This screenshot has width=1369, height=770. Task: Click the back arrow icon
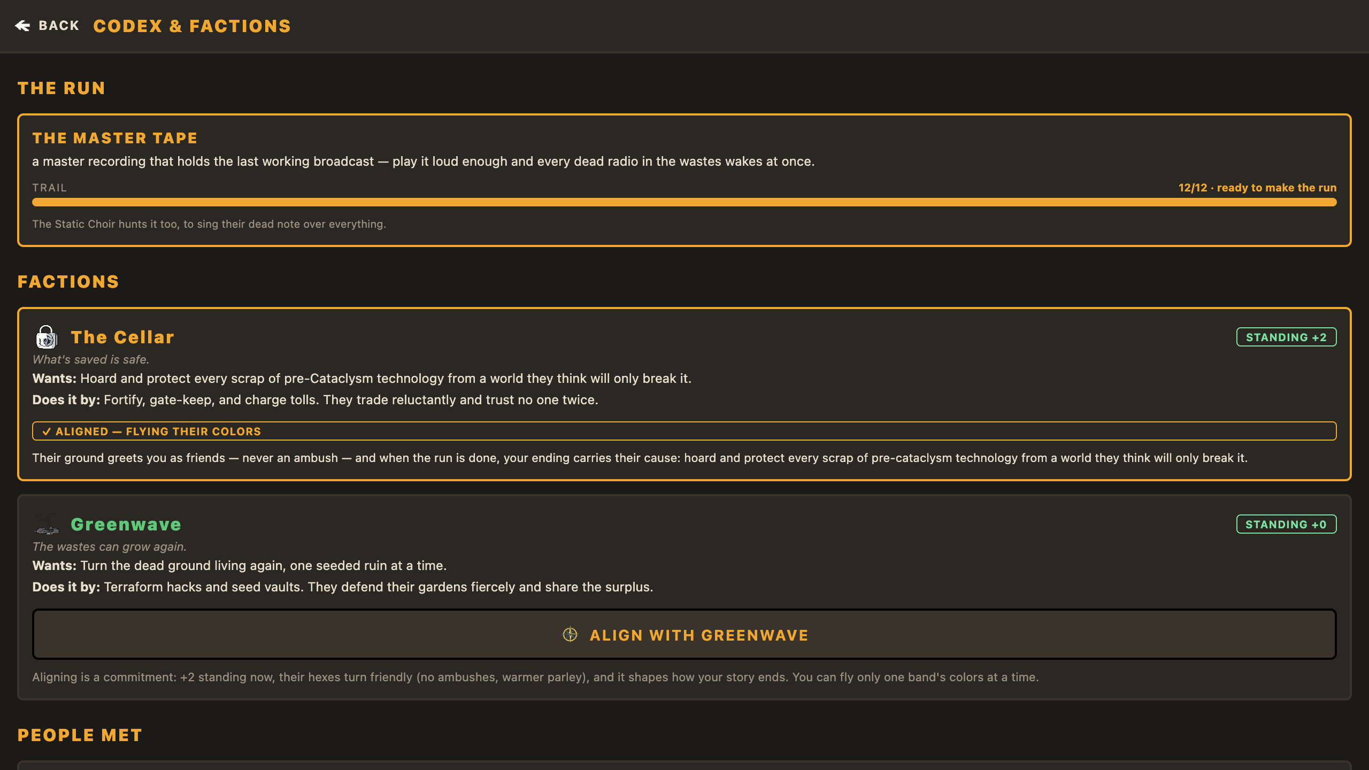tap(22, 26)
